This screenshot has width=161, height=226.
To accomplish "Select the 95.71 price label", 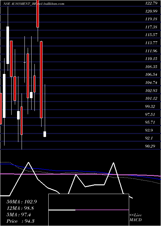I will (x=150, y=122).
